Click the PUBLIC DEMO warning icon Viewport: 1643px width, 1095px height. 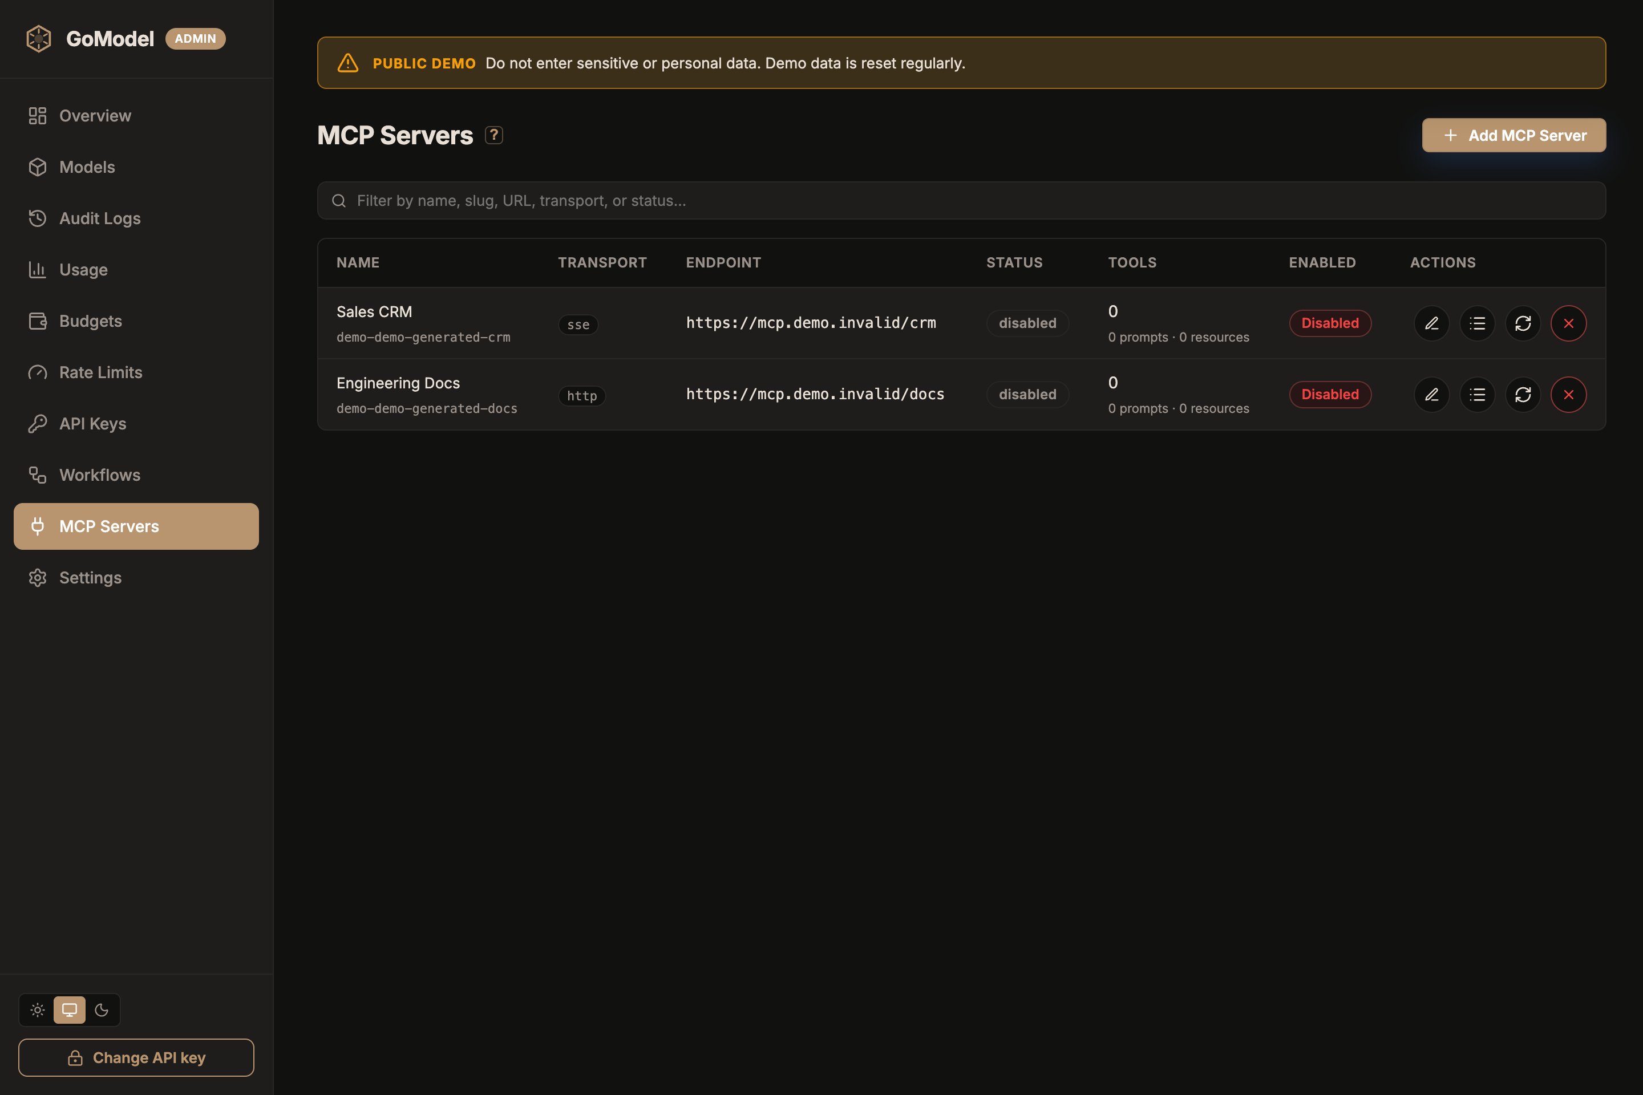click(x=348, y=63)
